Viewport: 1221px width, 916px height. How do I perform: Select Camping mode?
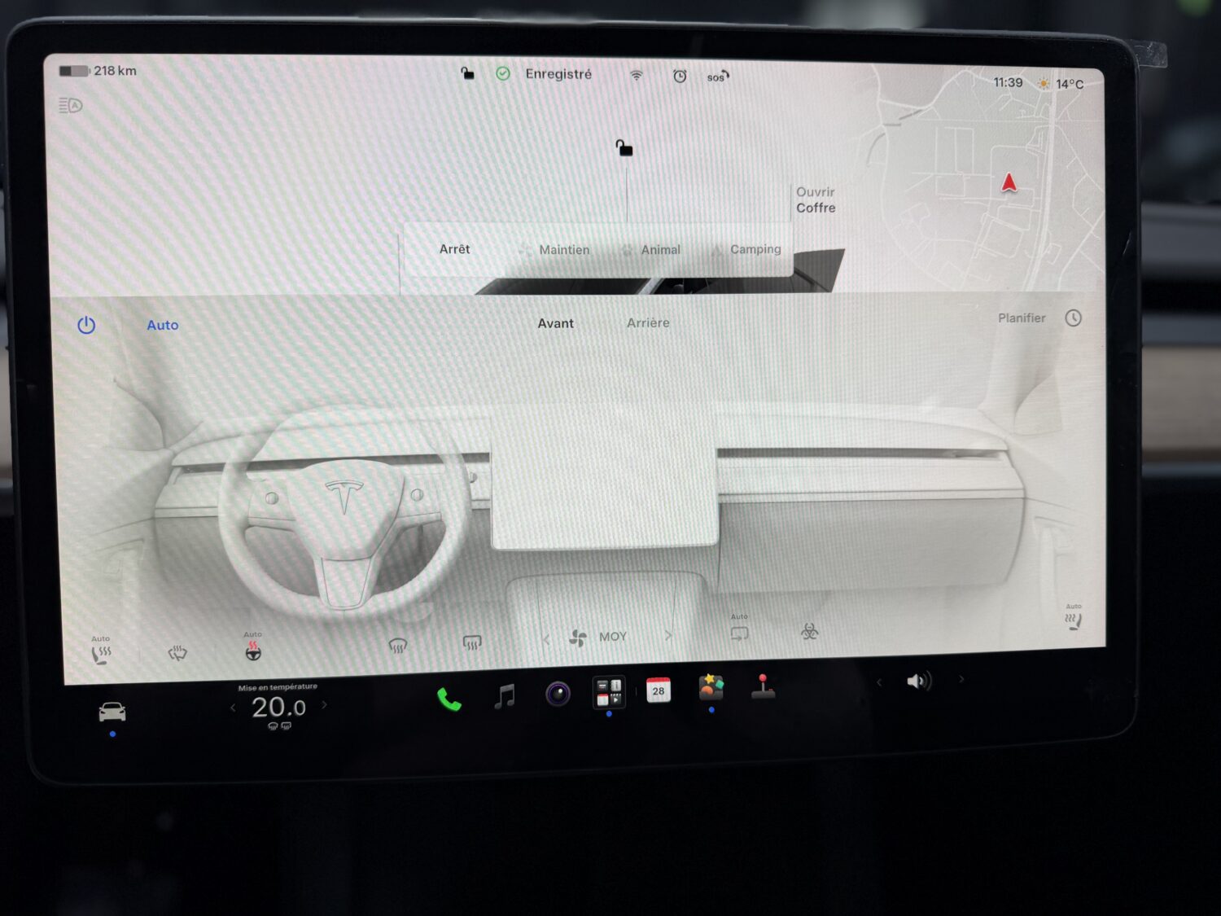pos(746,249)
